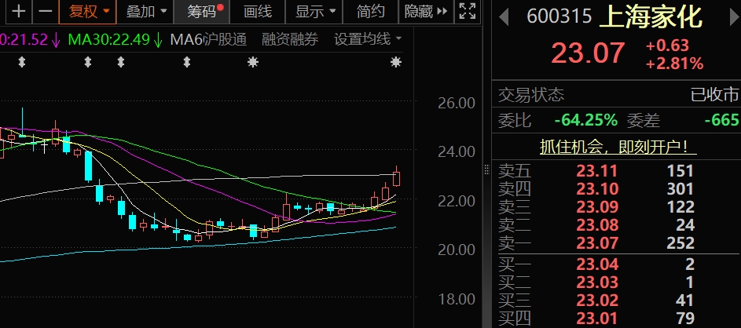
Task: Open the 抓住机会，即刻开户 account link
Action: [x=618, y=147]
